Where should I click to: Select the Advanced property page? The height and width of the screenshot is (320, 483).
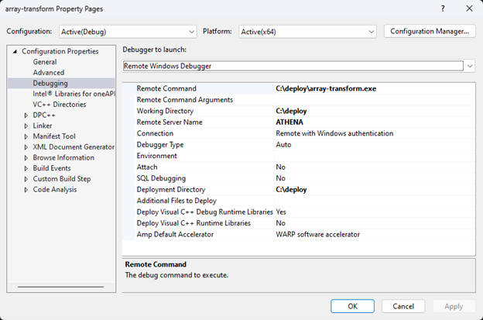[48, 73]
